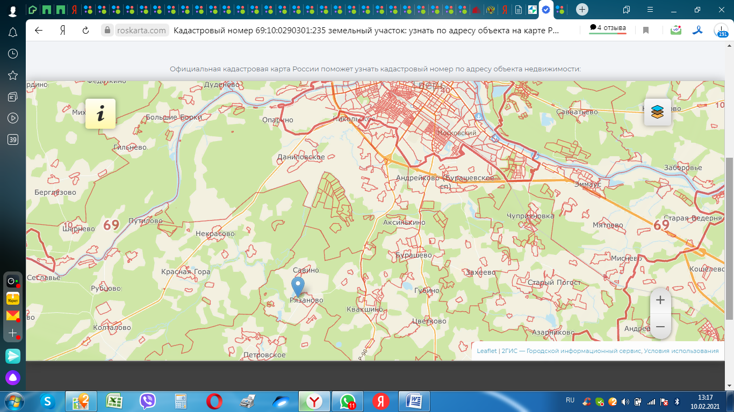Click the Чуприяновка map label
The height and width of the screenshot is (412, 734).
coord(530,216)
